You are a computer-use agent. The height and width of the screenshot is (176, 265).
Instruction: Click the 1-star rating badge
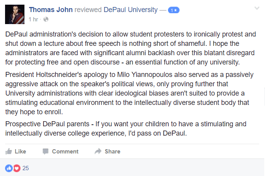(173, 10)
